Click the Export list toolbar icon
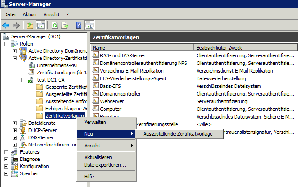The height and width of the screenshot is (187, 298). click(65, 25)
